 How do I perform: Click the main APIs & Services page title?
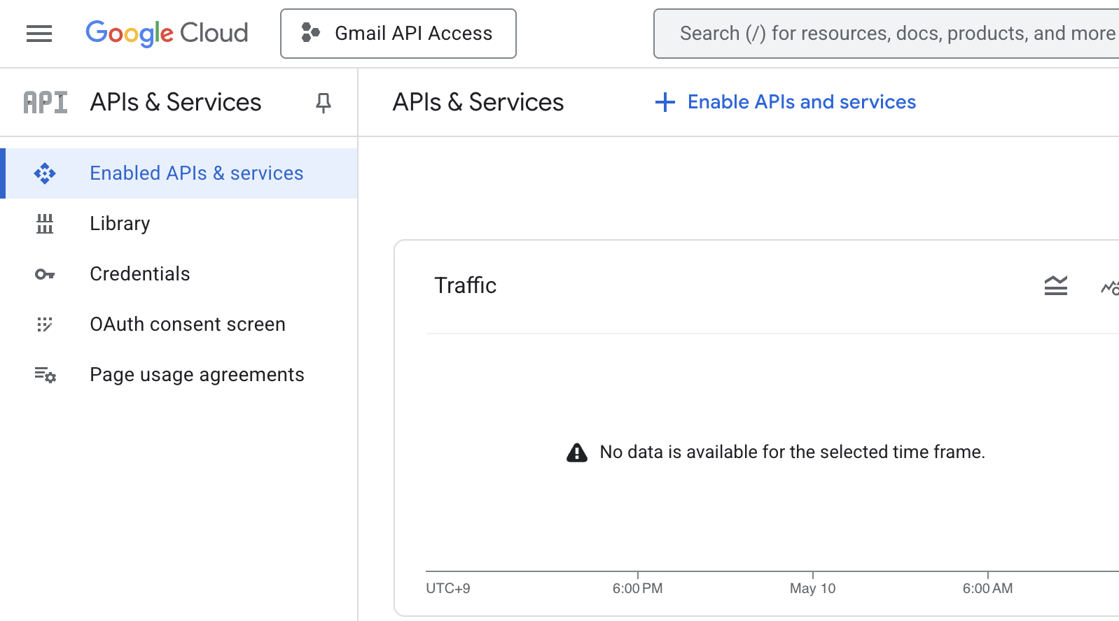(478, 102)
